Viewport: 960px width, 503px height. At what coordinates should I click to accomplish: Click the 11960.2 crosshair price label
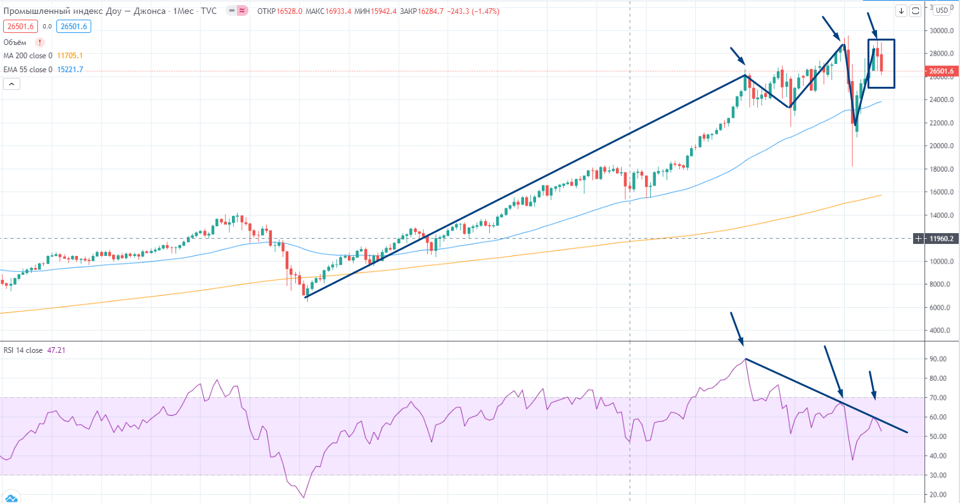941,239
